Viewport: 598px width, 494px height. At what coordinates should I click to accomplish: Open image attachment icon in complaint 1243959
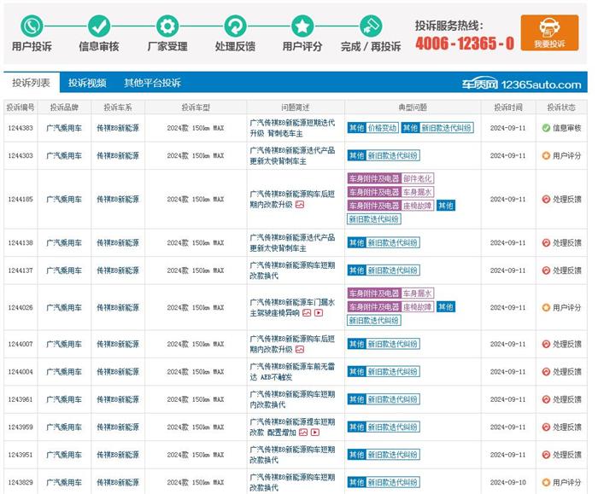pos(303,433)
